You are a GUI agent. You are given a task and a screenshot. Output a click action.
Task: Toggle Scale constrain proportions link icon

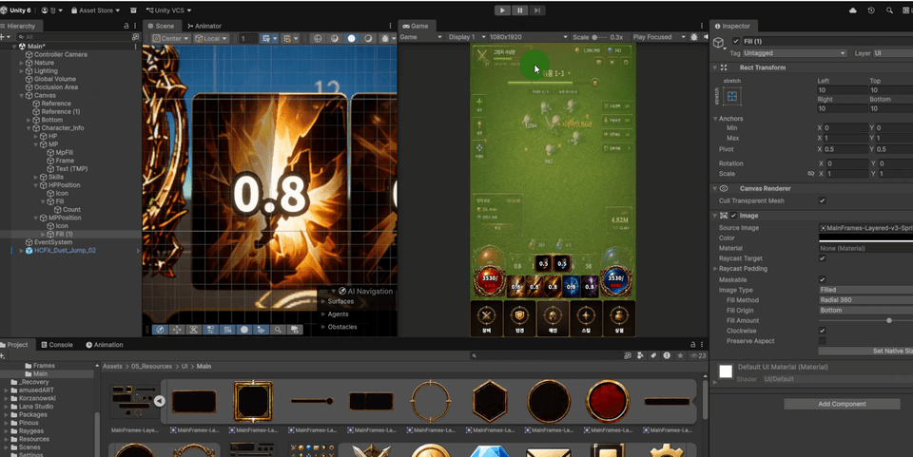(810, 174)
